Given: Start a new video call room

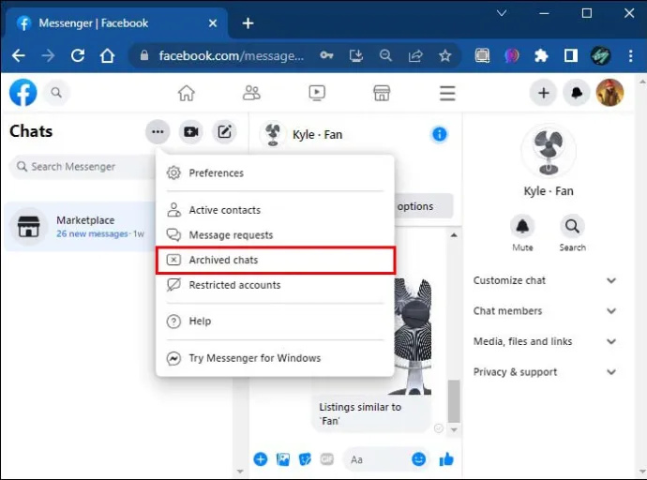Looking at the screenshot, I should [x=191, y=132].
